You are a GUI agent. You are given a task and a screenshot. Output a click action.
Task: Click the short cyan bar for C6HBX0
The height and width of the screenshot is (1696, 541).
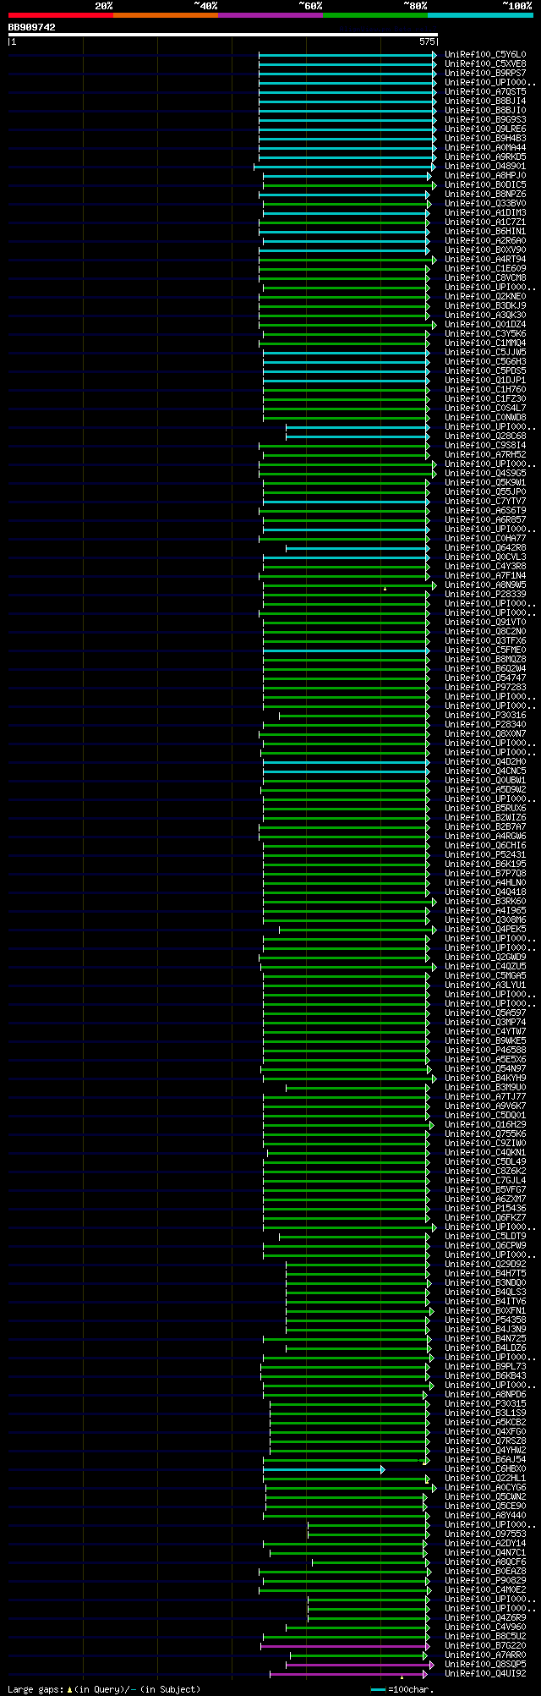(324, 1470)
